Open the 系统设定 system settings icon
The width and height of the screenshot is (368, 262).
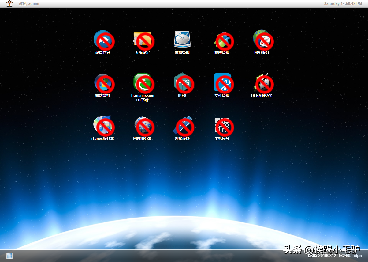tap(143, 40)
